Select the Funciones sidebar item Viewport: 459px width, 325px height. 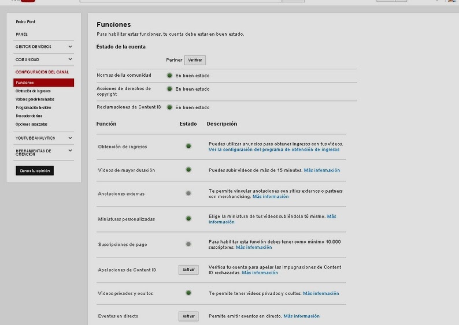coord(43,83)
